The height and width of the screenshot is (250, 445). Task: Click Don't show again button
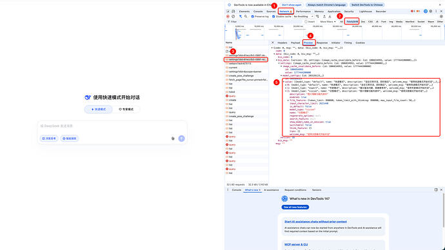tap(292, 5)
